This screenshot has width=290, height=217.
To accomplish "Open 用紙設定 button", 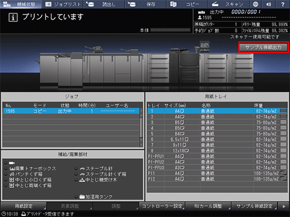I will [x=24, y=206].
